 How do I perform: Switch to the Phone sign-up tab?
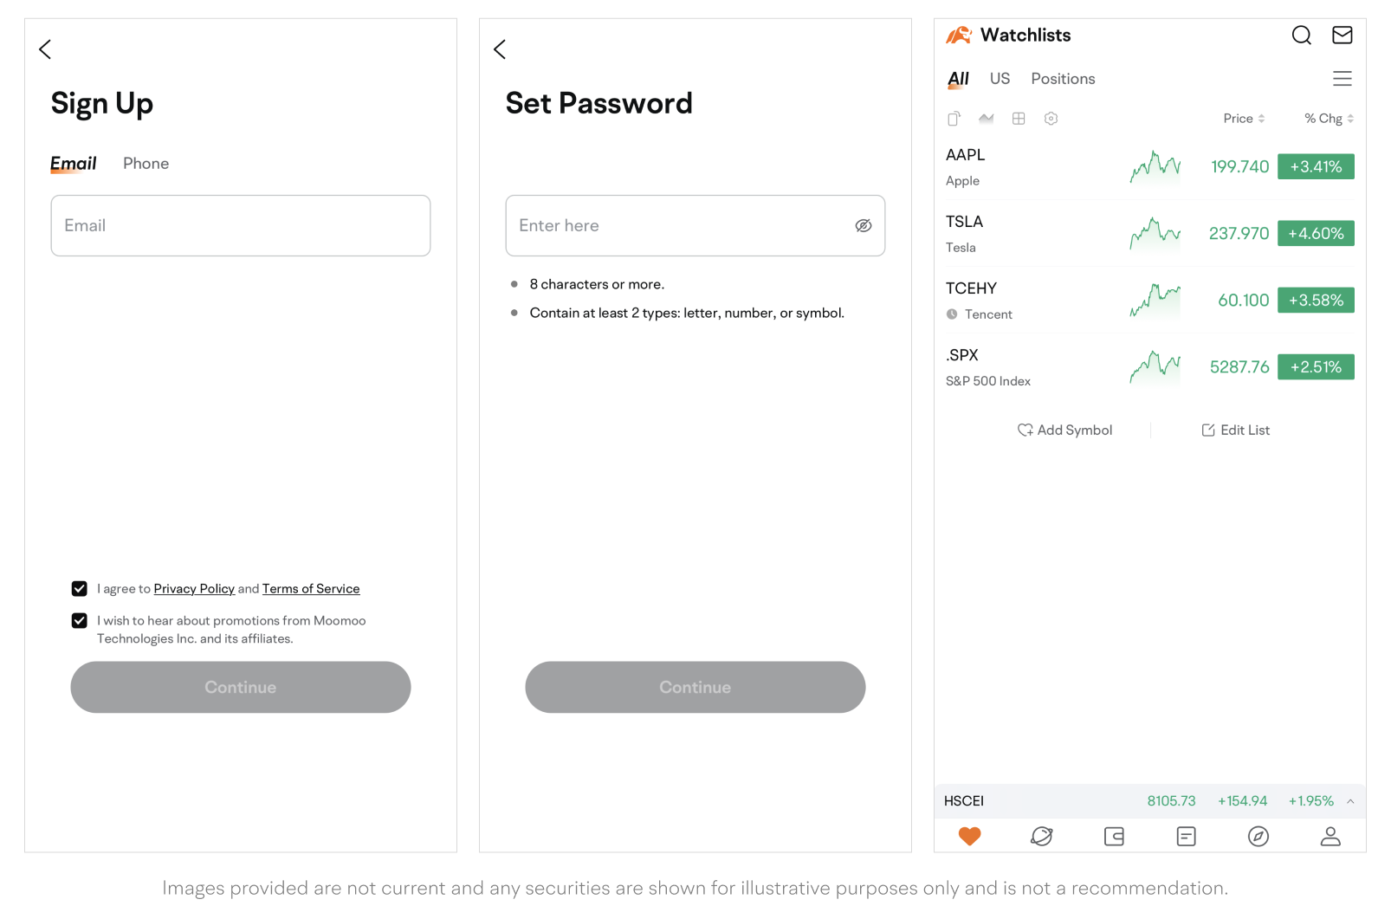pyautogui.click(x=146, y=164)
